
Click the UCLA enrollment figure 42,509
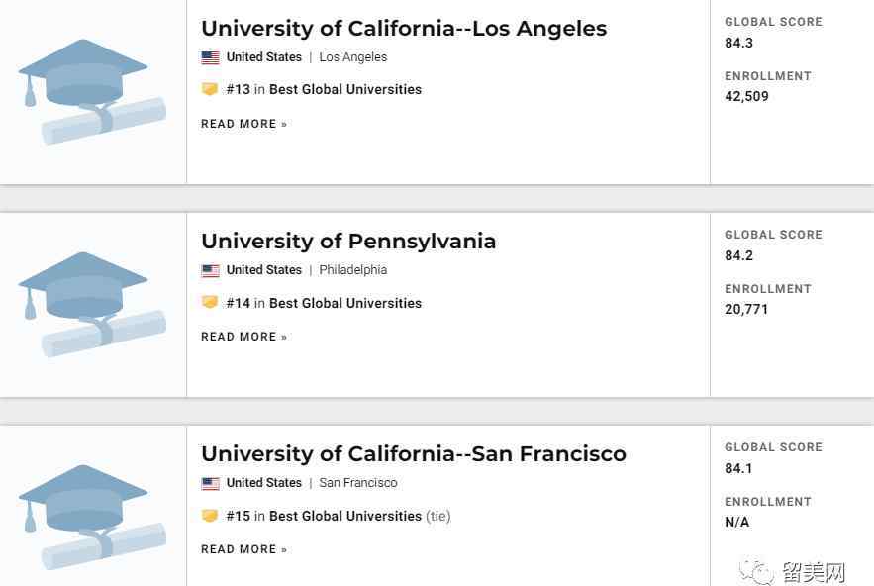tap(746, 96)
